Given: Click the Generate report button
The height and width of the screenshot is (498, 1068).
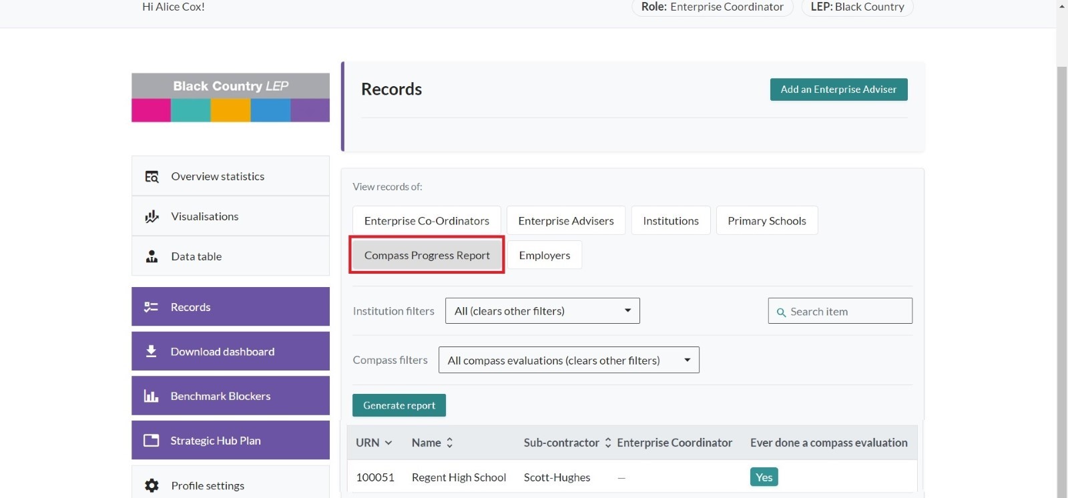Looking at the screenshot, I should tap(398, 405).
